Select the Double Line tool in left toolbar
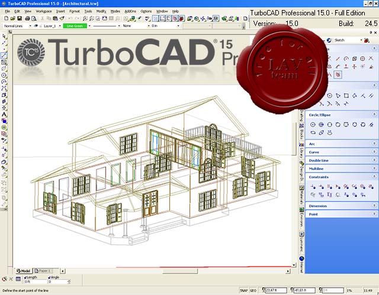 pyautogui.click(x=4, y=69)
